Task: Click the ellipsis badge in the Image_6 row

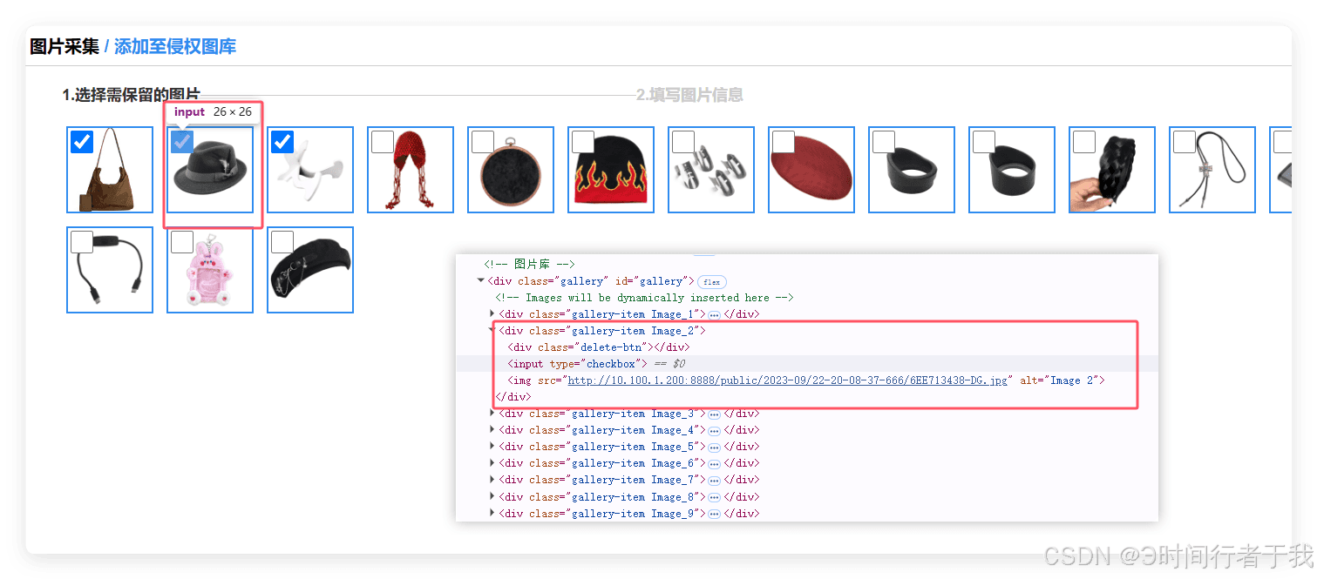Action: coord(714,463)
